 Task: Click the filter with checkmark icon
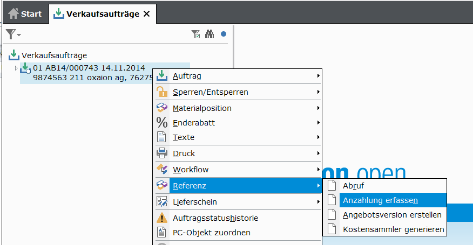point(196,34)
